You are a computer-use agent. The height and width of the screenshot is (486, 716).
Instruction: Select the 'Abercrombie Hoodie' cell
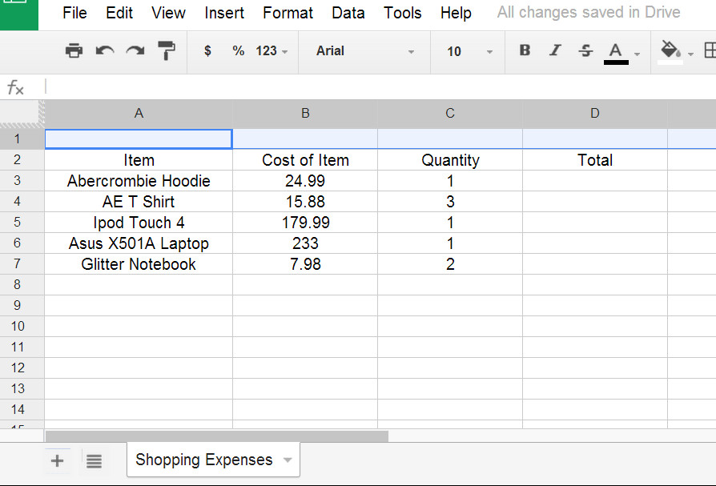point(139,181)
